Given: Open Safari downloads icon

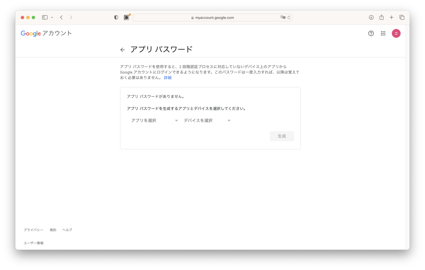Looking at the screenshot, I should 371,17.
